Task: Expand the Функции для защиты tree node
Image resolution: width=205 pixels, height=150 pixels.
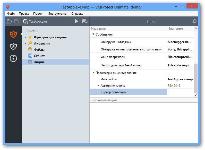Action: 25,37
